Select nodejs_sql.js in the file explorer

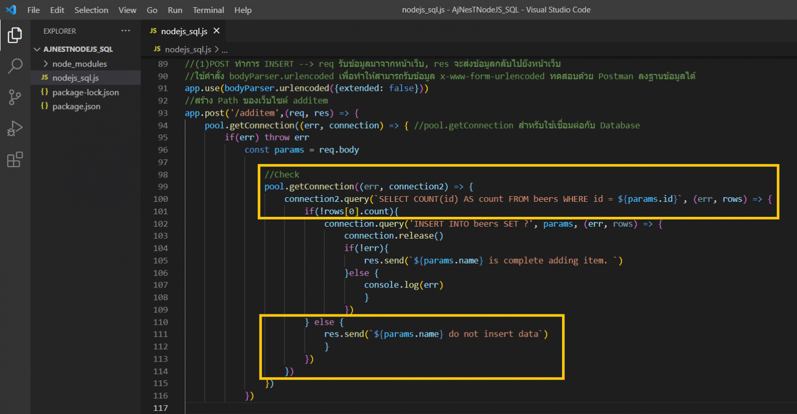(75, 78)
